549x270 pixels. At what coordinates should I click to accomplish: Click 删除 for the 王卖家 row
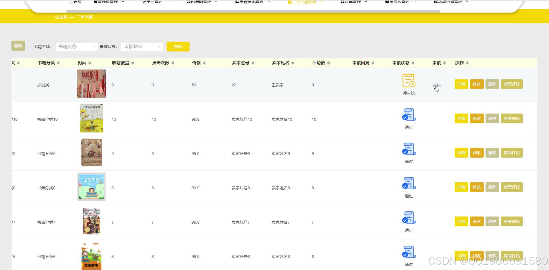pos(492,84)
